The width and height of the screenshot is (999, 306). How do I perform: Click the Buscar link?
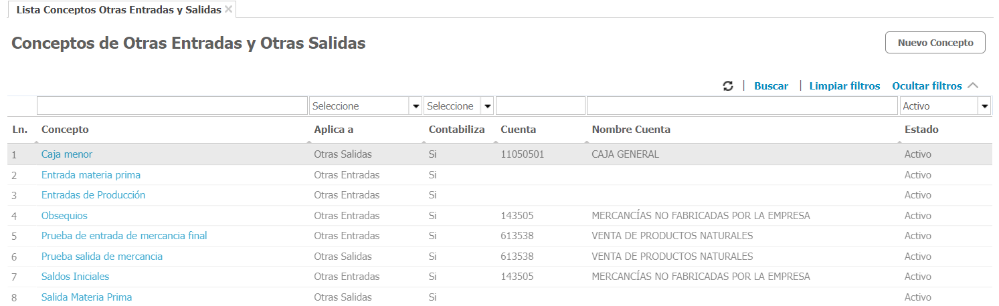tap(771, 86)
